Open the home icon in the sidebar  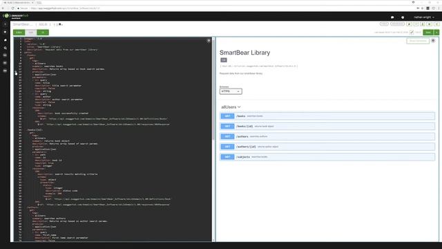tap(5, 40)
